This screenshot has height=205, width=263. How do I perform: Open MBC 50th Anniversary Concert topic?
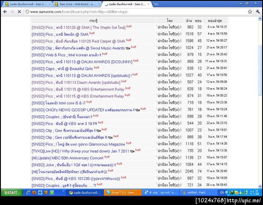(68, 158)
